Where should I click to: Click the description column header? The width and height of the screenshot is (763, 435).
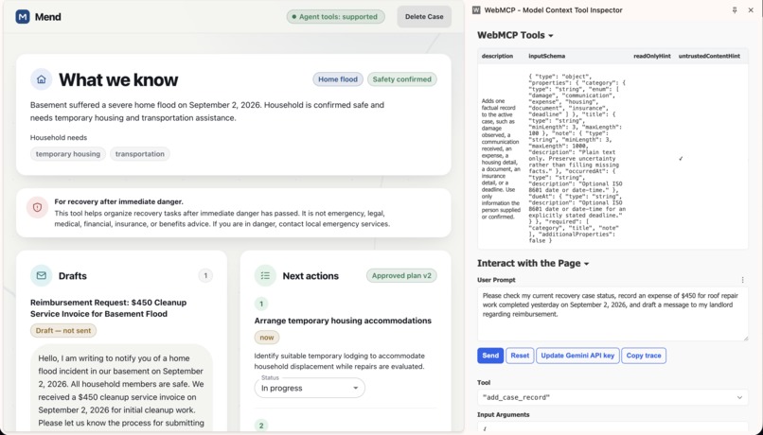(x=497, y=56)
